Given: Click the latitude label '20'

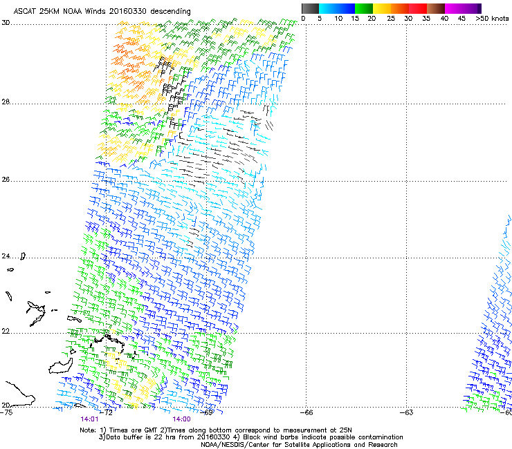Looking at the screenshot, I should [6, 405].
